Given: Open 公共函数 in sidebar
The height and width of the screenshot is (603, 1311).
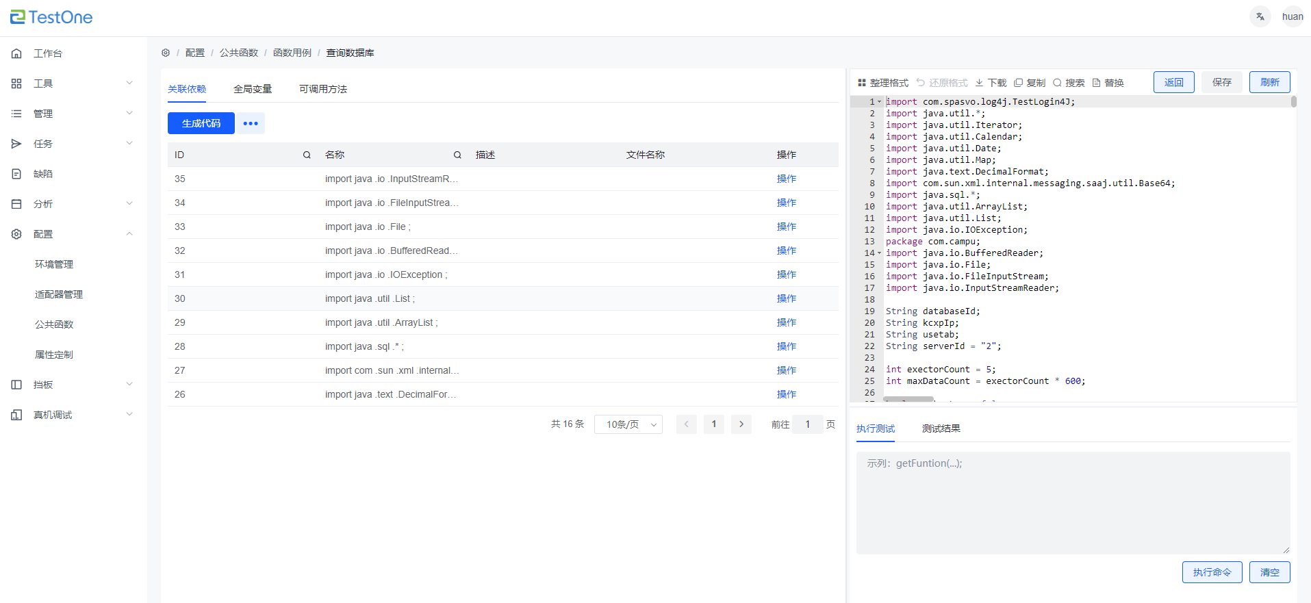Looking at the screenshot, I should pos(54,324).
